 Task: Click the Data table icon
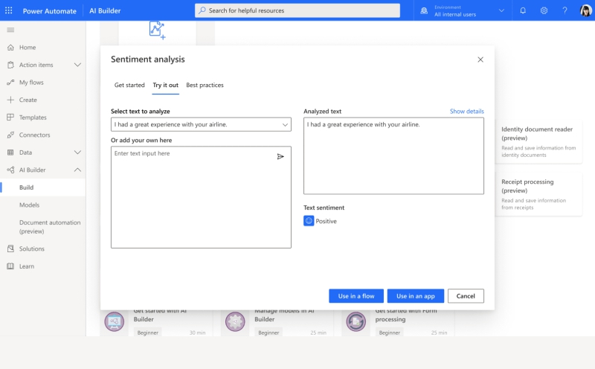pos(10,153)
